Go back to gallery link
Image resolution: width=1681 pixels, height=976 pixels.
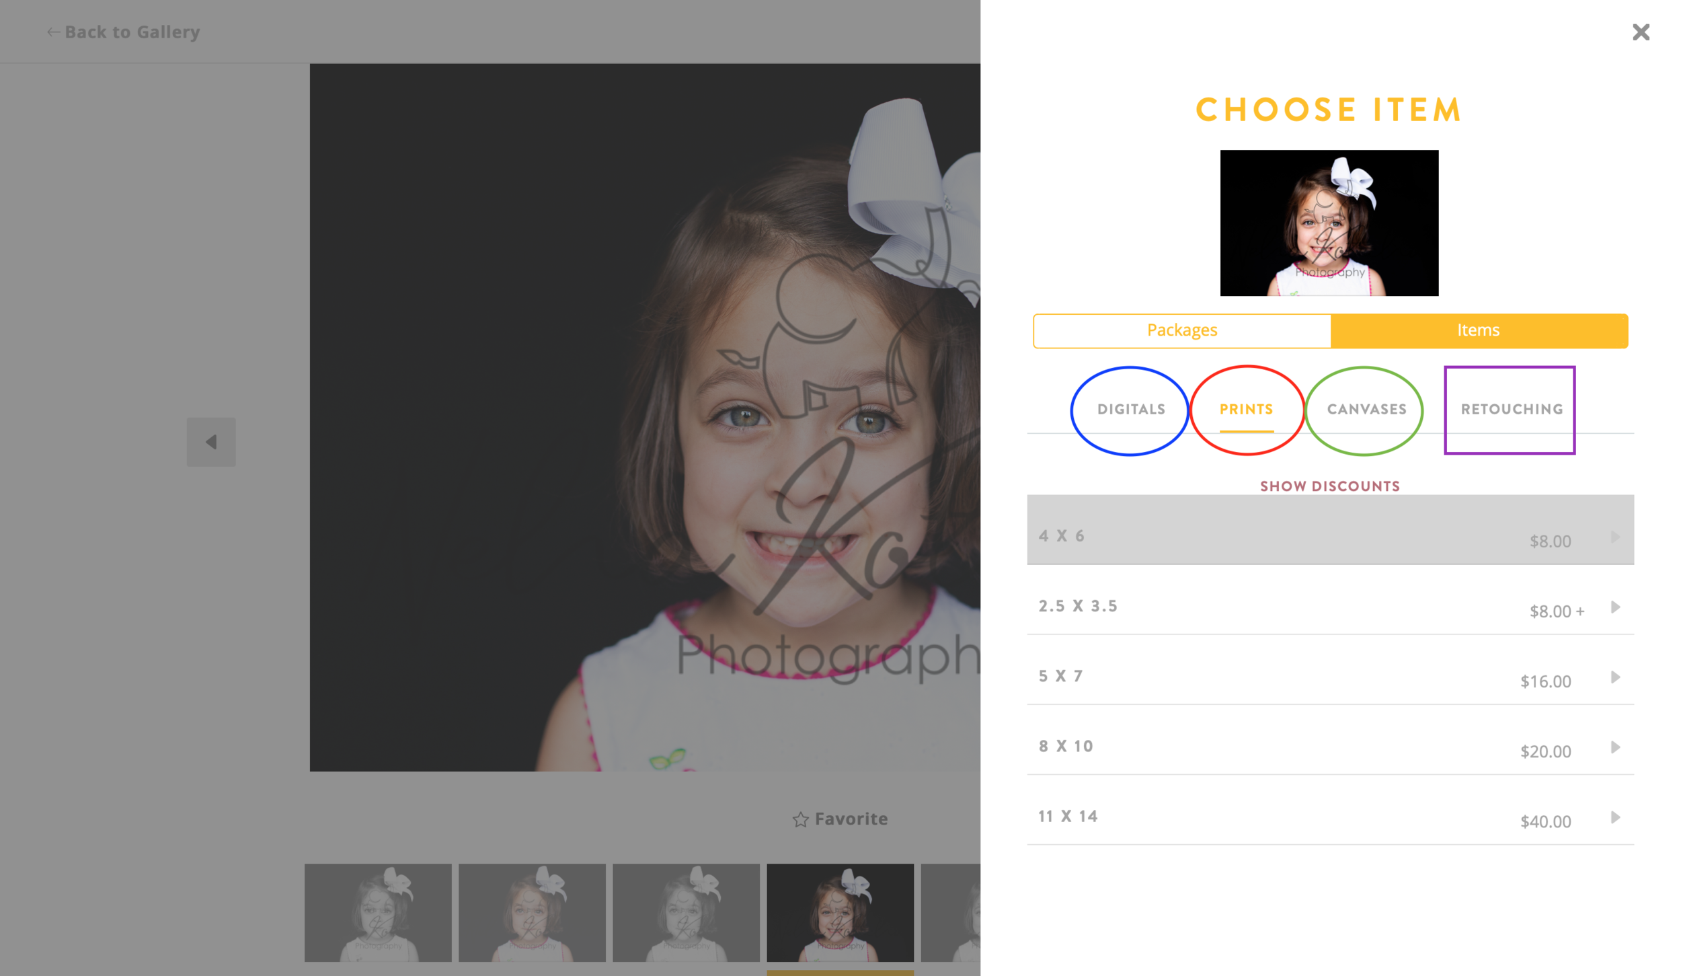[x=132, y=32]
